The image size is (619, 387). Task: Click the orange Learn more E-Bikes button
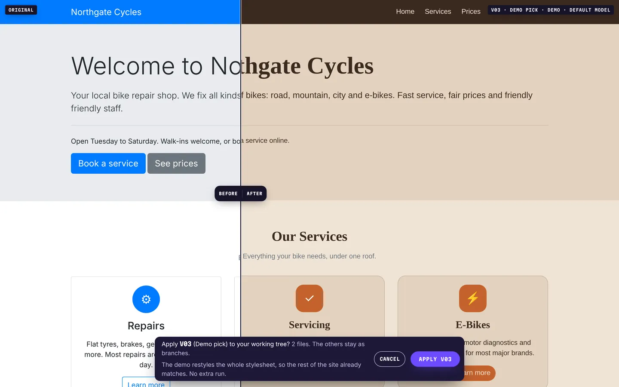tap(477, 373)
